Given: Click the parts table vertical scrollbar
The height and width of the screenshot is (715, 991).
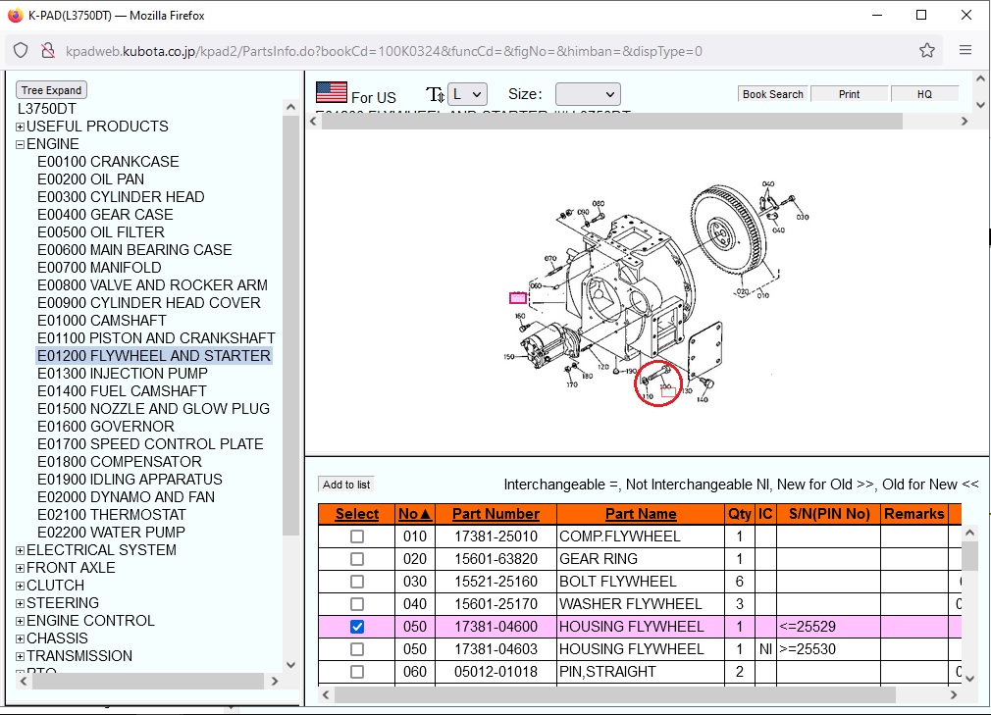Looking at the screenshot, I should [x=969, y=556].
